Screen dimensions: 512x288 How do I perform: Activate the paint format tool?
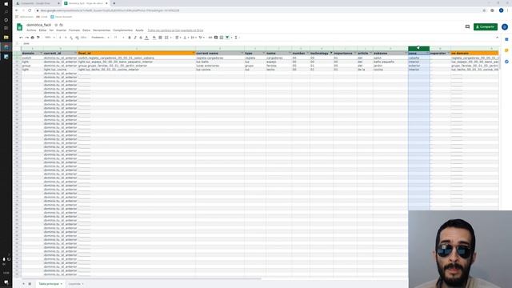click(38, 38)
